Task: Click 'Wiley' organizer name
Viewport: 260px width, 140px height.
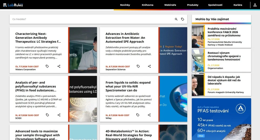Action: point(109,118)
